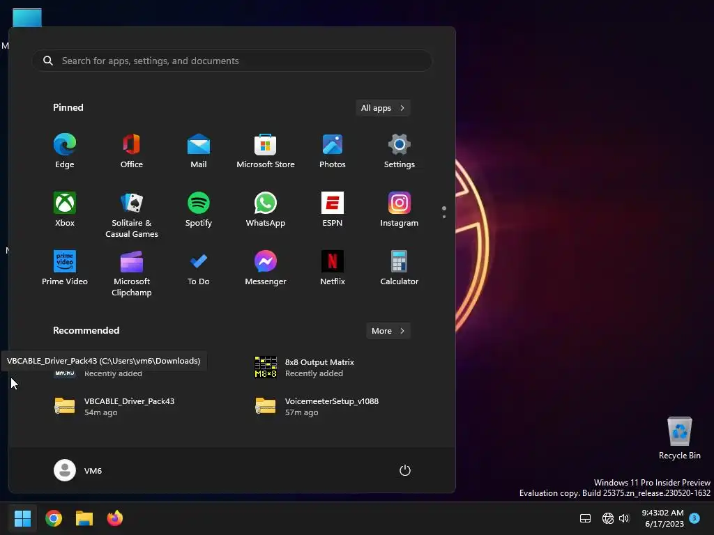Image resolution: width=714 pixels, height=535 pixels.
Task: Click the volume speaker tray icon
Action: (624, 518)
